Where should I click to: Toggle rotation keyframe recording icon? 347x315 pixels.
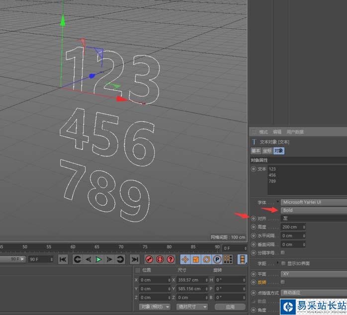point(206,259)
